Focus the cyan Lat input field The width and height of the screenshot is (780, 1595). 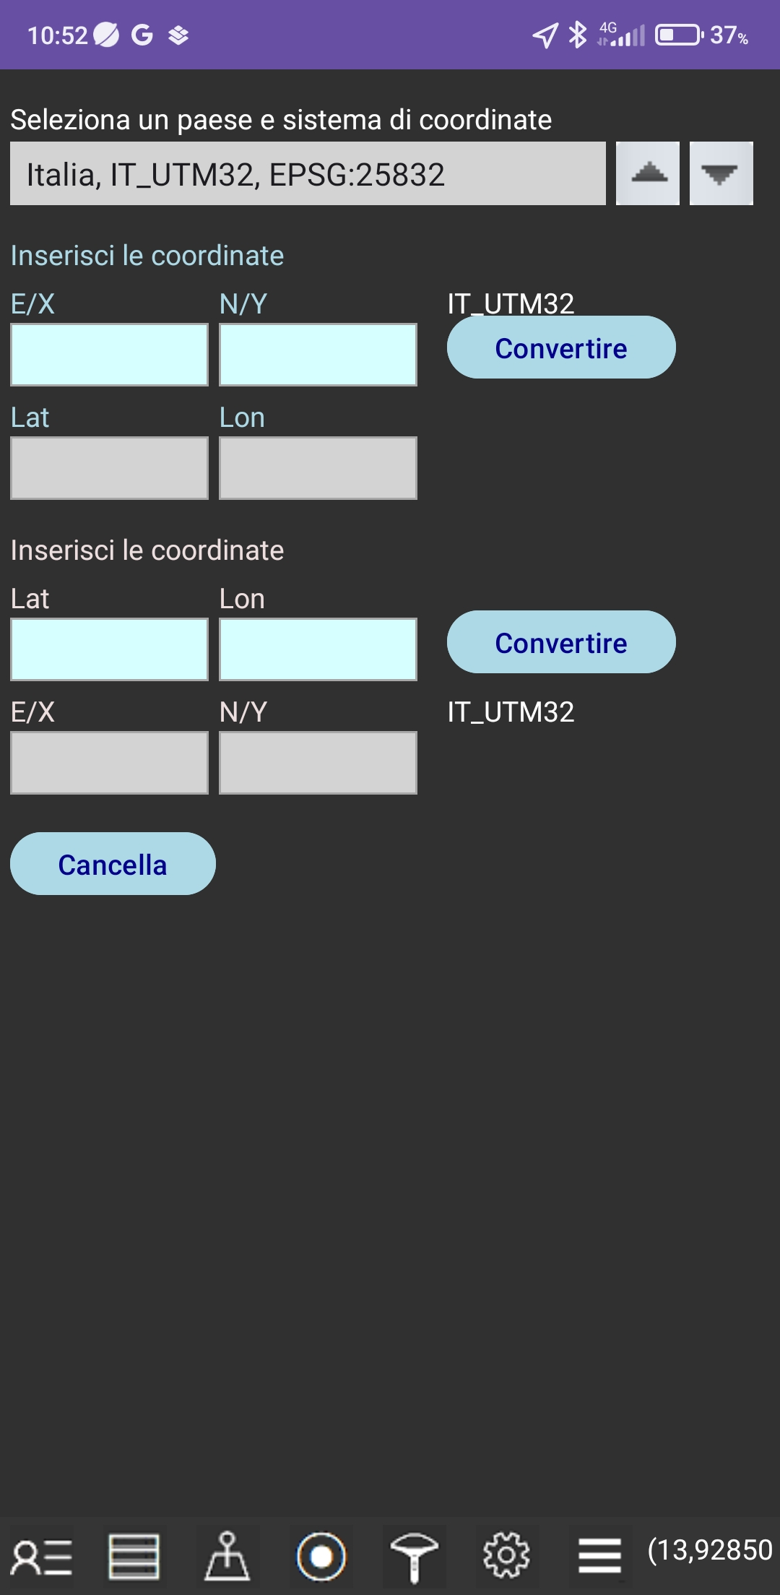(x=110, y=649)
